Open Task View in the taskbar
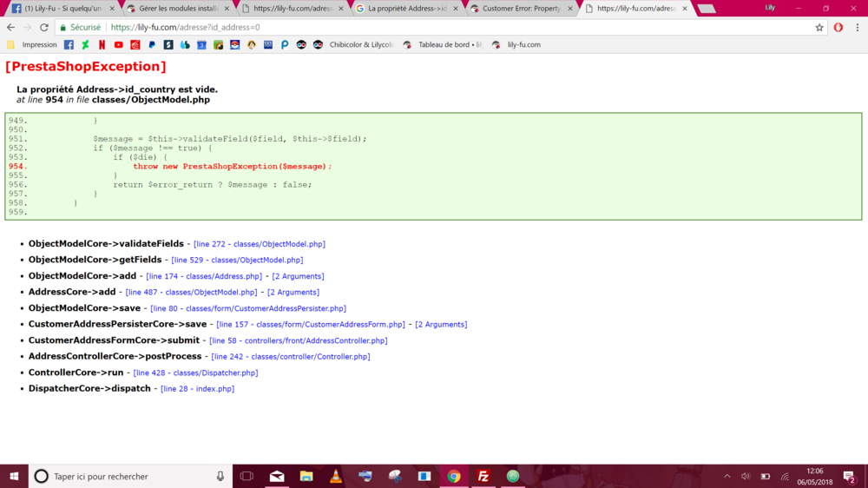The width and height of the screenshot is (868, 488). point(247,477)
